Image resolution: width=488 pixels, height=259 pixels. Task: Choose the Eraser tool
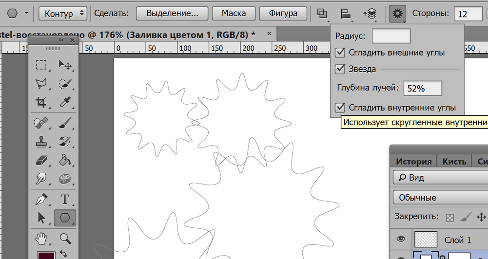pyautogui.click(x=41, y=161)
